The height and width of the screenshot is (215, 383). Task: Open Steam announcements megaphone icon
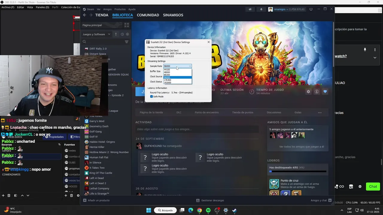point(250,9)
